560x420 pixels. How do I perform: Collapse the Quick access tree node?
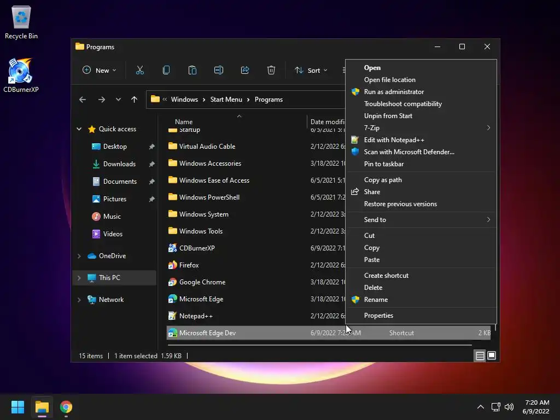tap(79, 129)
